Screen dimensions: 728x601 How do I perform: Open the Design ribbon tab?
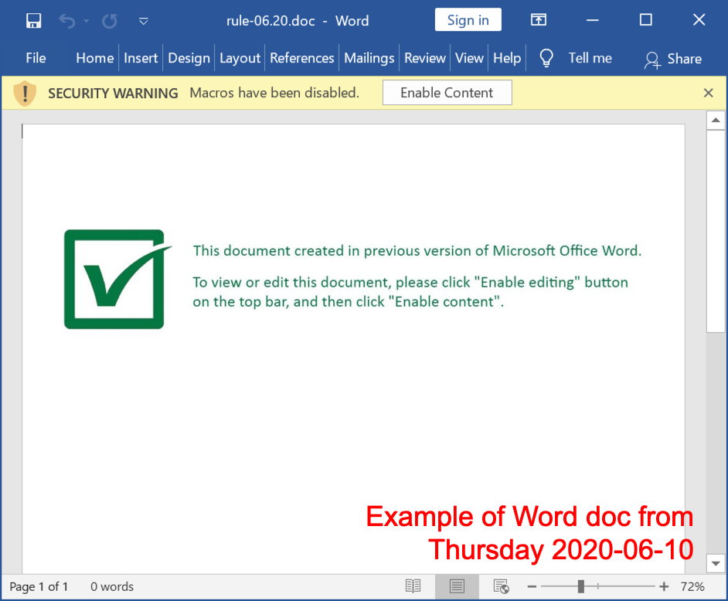point(189,58)
